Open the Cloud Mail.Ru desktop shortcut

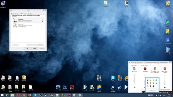pos(99,88)
